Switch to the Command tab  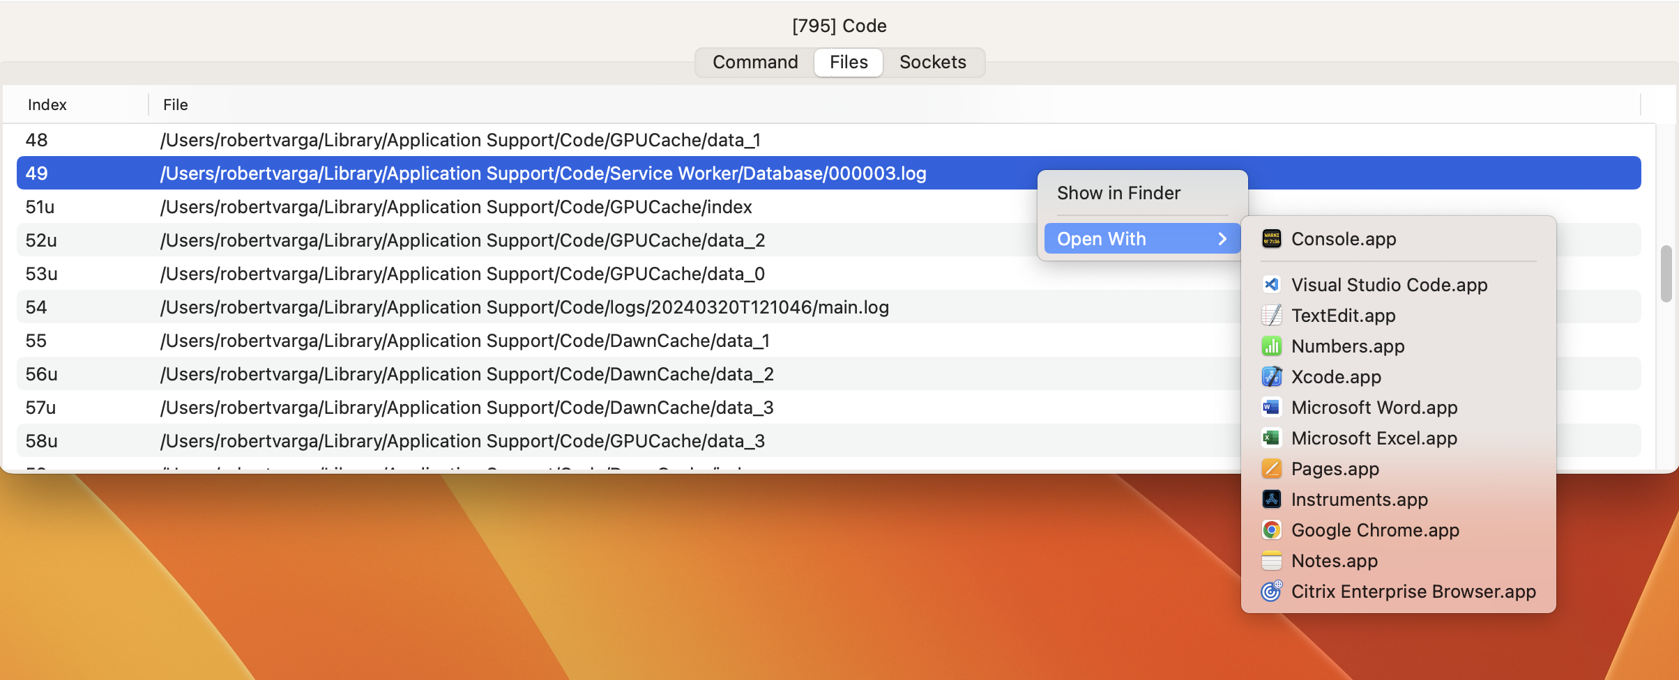coord(755,62)
